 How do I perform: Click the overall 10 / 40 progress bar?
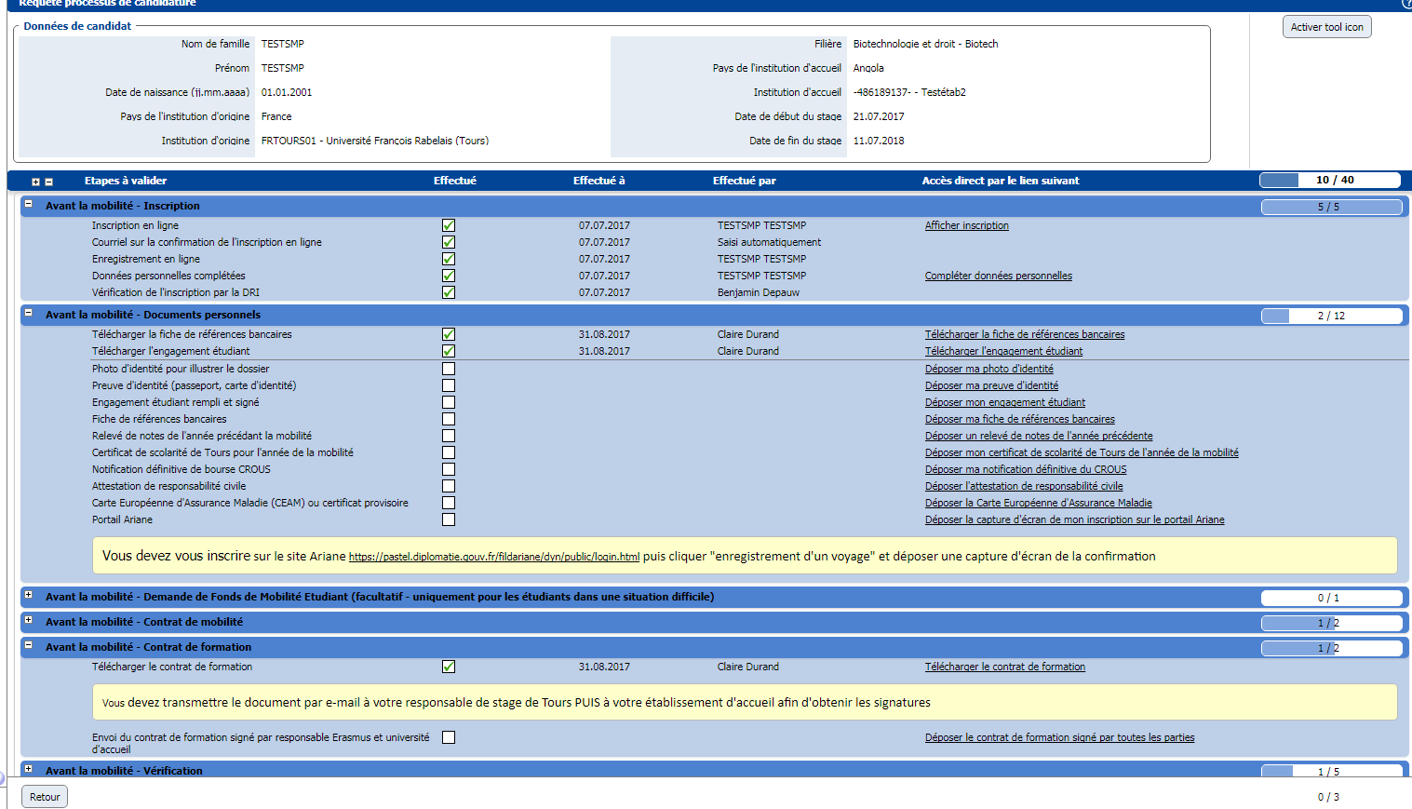pos(1330,181)
